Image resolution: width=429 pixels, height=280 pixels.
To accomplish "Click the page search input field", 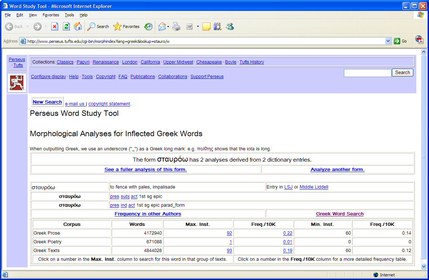I will coord(367,73).
